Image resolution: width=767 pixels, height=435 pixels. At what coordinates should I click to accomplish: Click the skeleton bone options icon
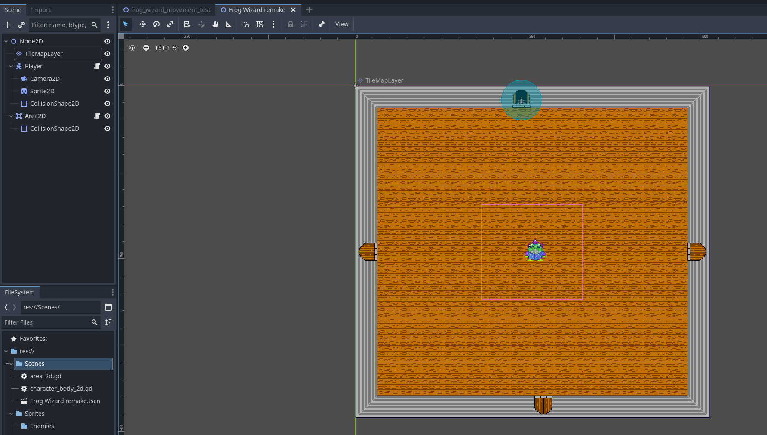322,25
